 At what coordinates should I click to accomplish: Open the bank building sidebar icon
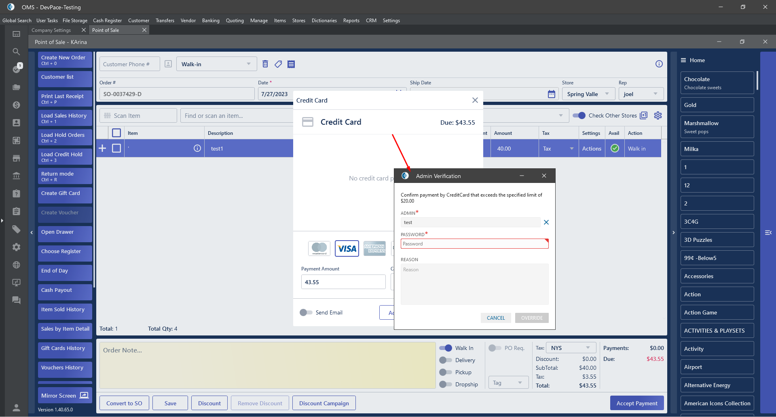(x=16, y=176)
